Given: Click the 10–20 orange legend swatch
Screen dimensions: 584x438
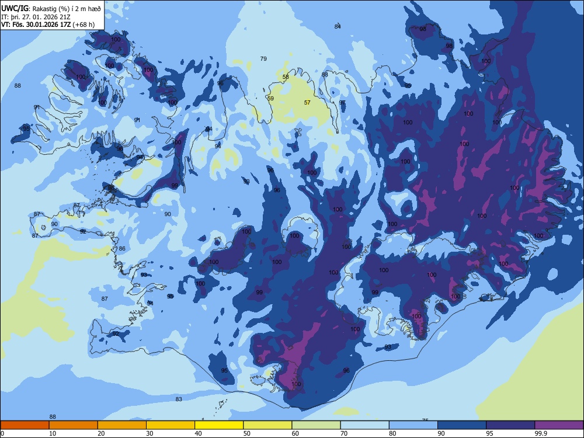Looking at the screenshot, I should tap(74, 425).
